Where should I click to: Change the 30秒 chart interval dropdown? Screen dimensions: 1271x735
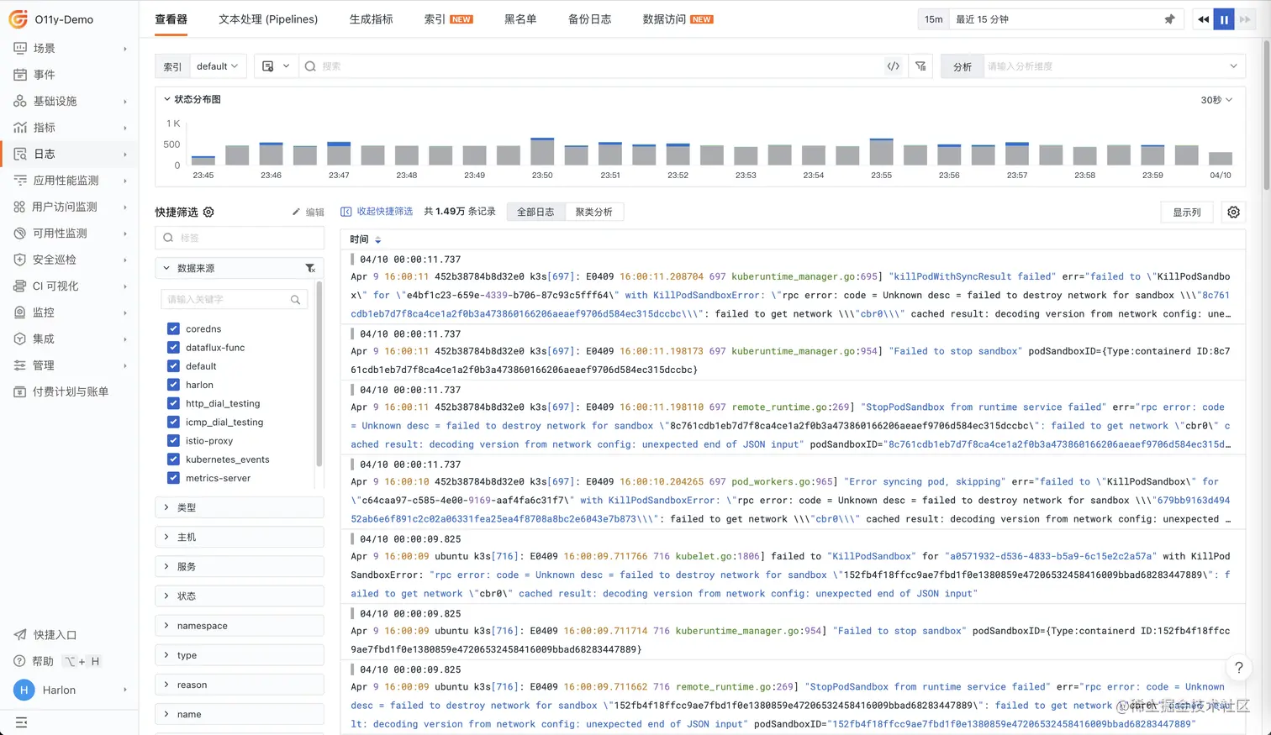[1216, 100]
